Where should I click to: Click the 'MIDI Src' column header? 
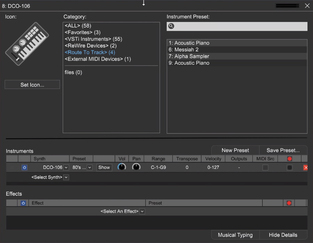[x=265, y=159]
